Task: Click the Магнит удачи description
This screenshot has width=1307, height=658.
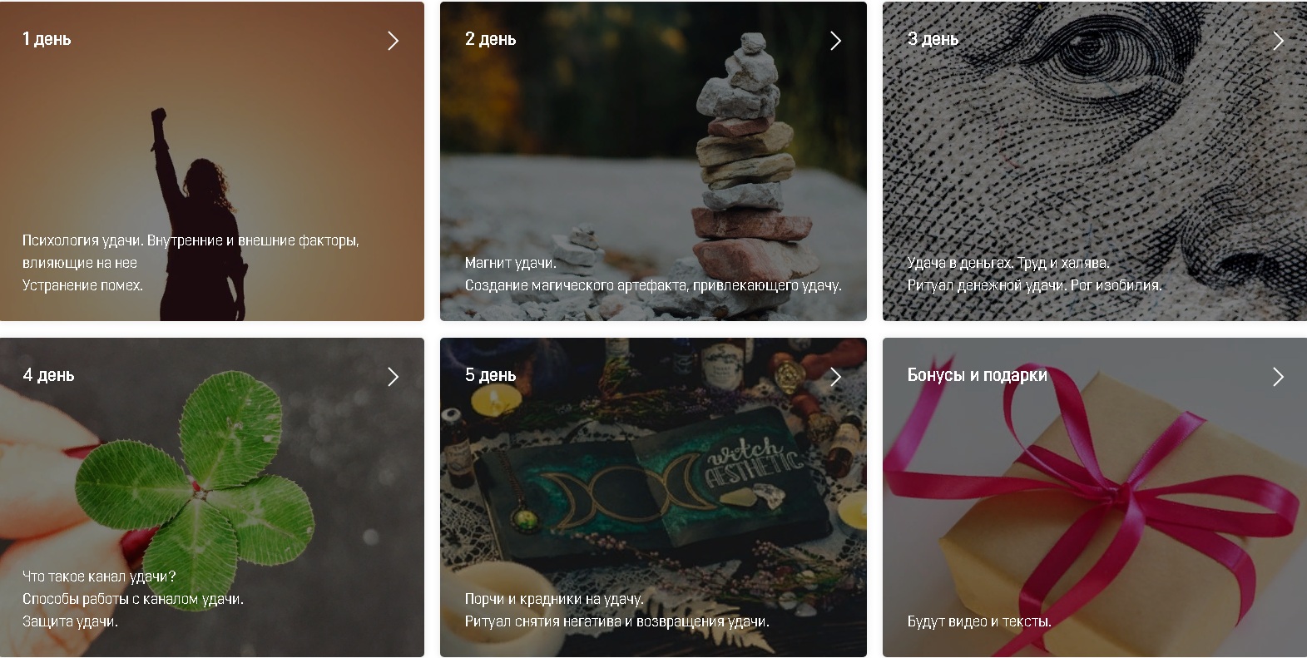Action: [x=653, y=275]
